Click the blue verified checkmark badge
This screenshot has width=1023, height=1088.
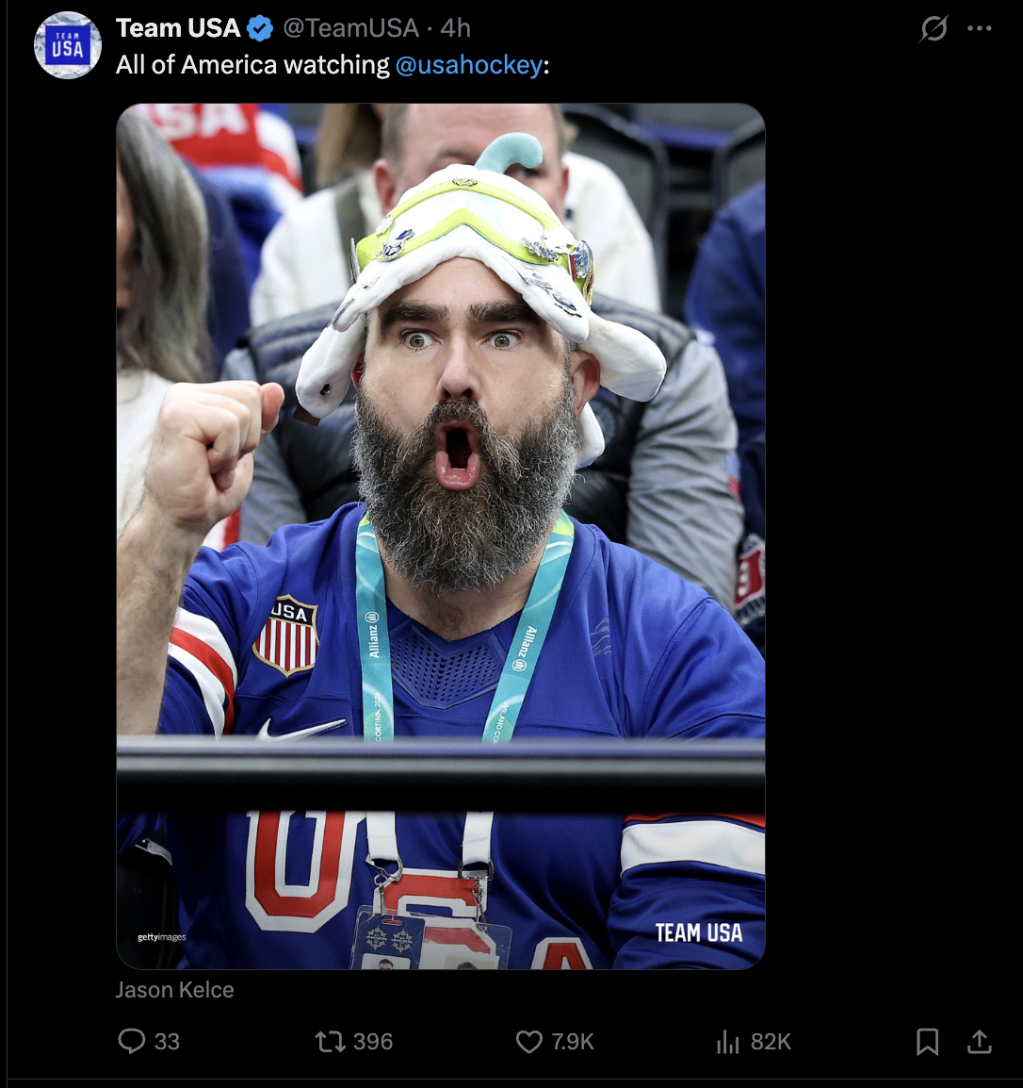pos(260,29)
